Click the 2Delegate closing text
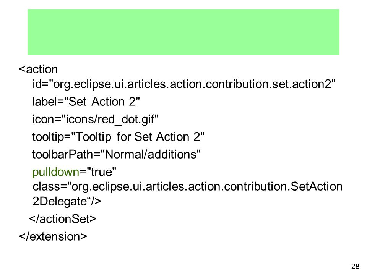 pos(67,202)
